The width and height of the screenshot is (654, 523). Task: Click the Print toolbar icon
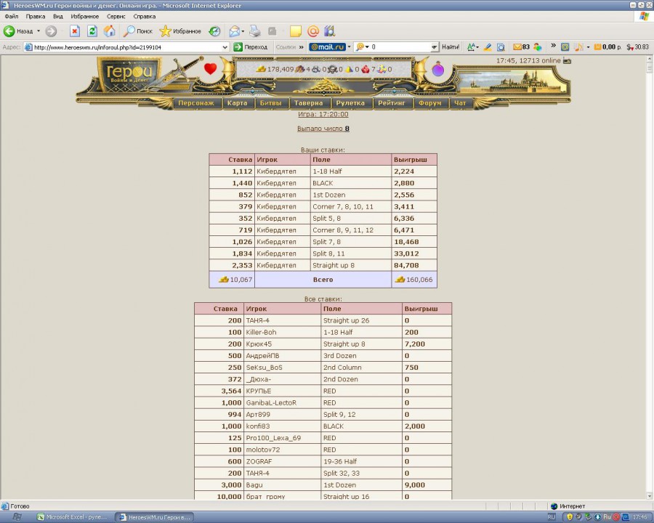click(x=255, y=31)
